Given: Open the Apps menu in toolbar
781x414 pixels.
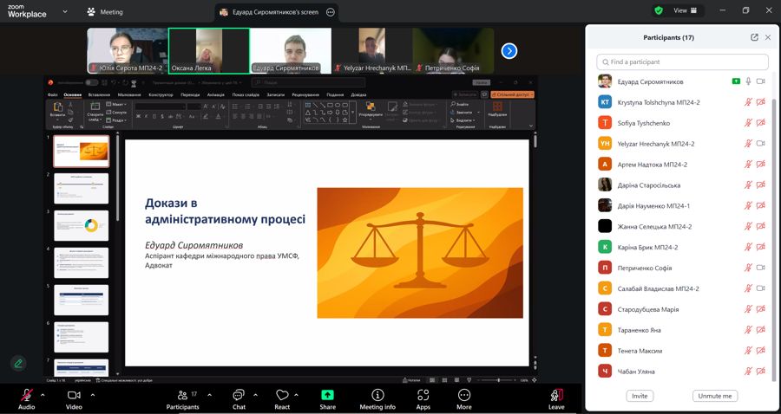Looking at the screenshot, I should (423, 398).
